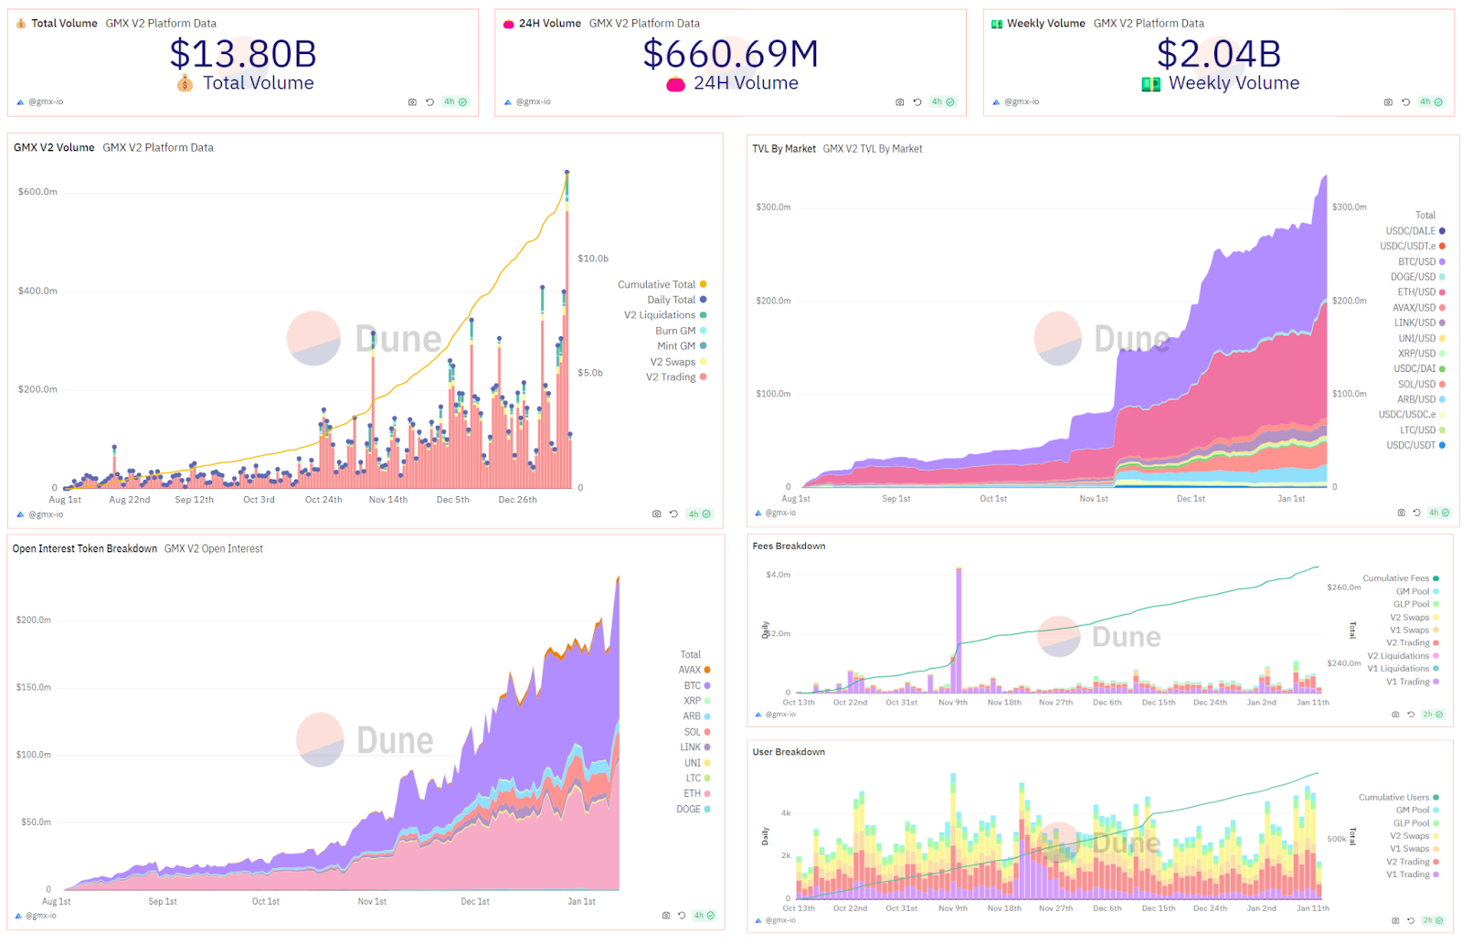Toggle Mint GM series in volume legend
Viewport: 1462px width, 943px height.
tap(682, 346)
